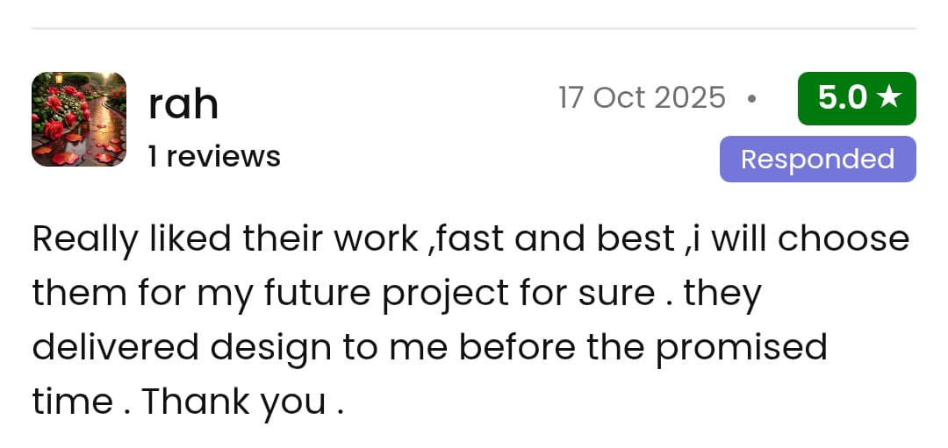Select the review date 17 Oct 2025
The height and width of the screenshot is (448, 948).
[x=642, y=97]
